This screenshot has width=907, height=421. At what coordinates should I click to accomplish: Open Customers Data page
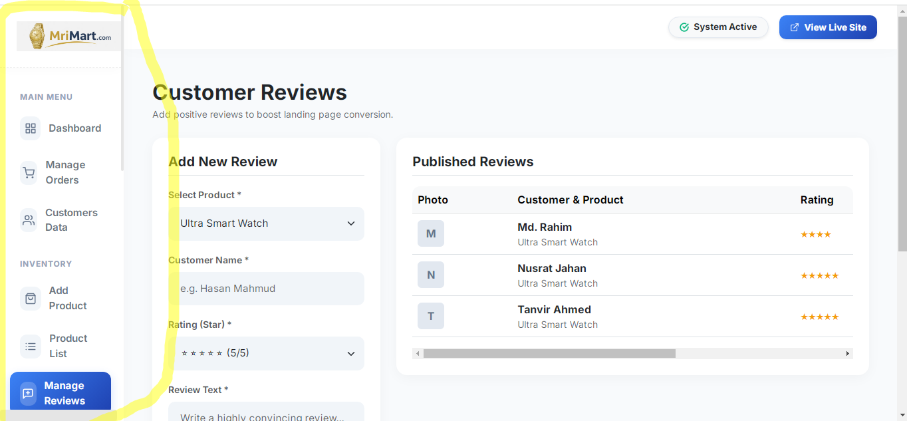71,220
